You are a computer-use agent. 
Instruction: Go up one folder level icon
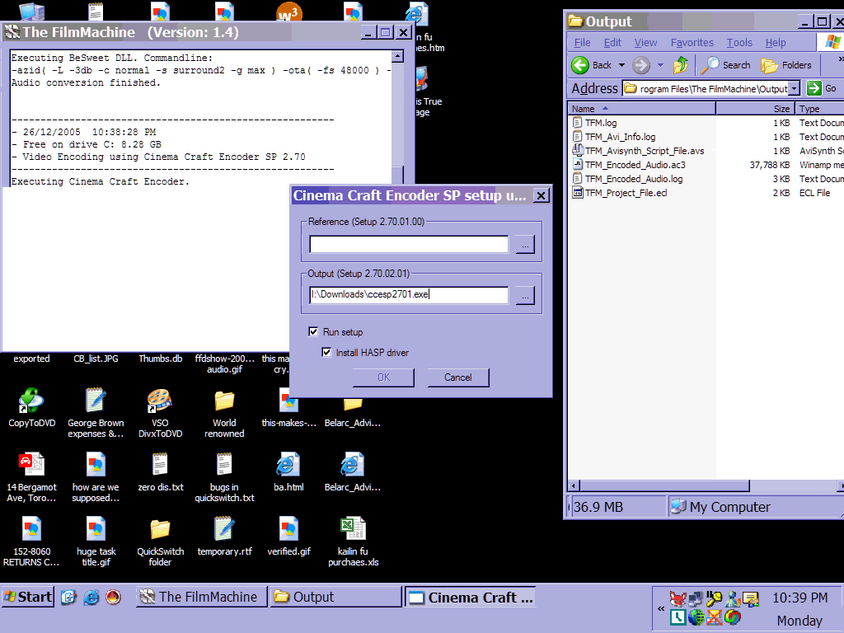tap(680, 65)
